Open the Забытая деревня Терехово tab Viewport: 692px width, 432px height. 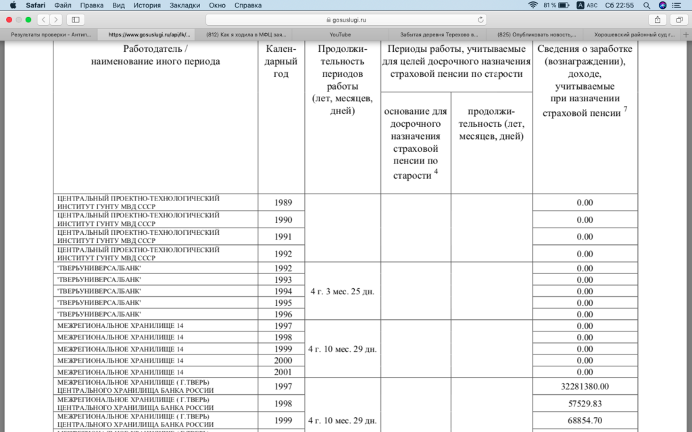pyautogui.click(x=439, y=34)
